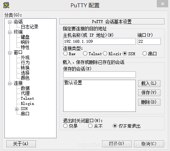Click the 关于(A) button

[x=21, y=144]
